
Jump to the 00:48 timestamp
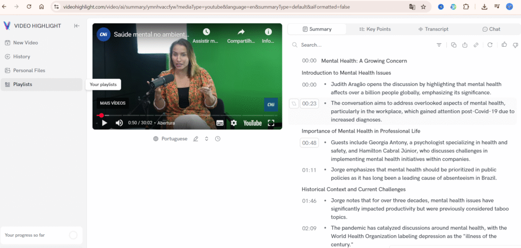tap(309, 143)
